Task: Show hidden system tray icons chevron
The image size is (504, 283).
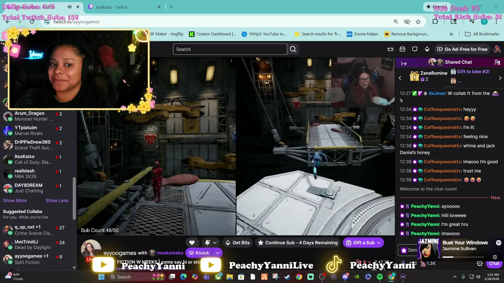Action: click(x=455, y=277)
